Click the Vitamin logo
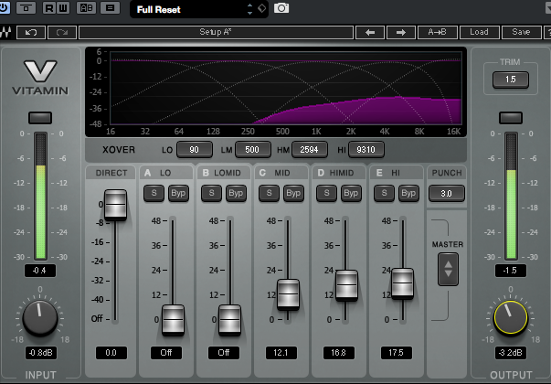 tap(40, 78)
